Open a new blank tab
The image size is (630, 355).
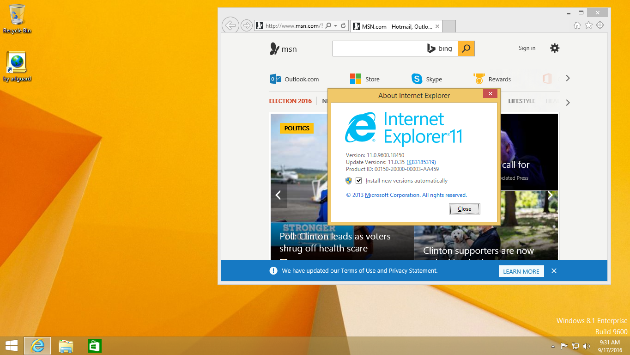coord(449,26)
